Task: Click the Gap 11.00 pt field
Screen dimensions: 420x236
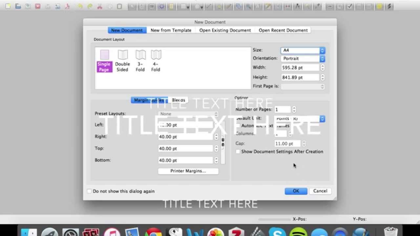Action: tap(287, 144)
